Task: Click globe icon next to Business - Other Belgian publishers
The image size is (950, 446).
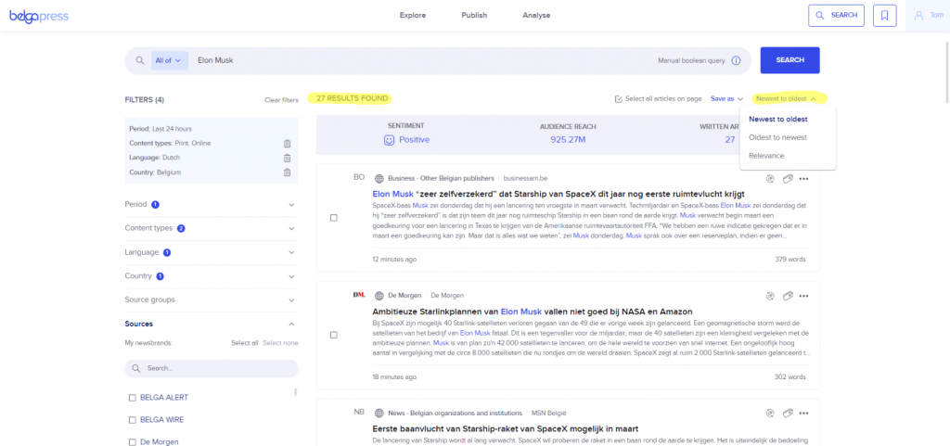Action: 379,179
